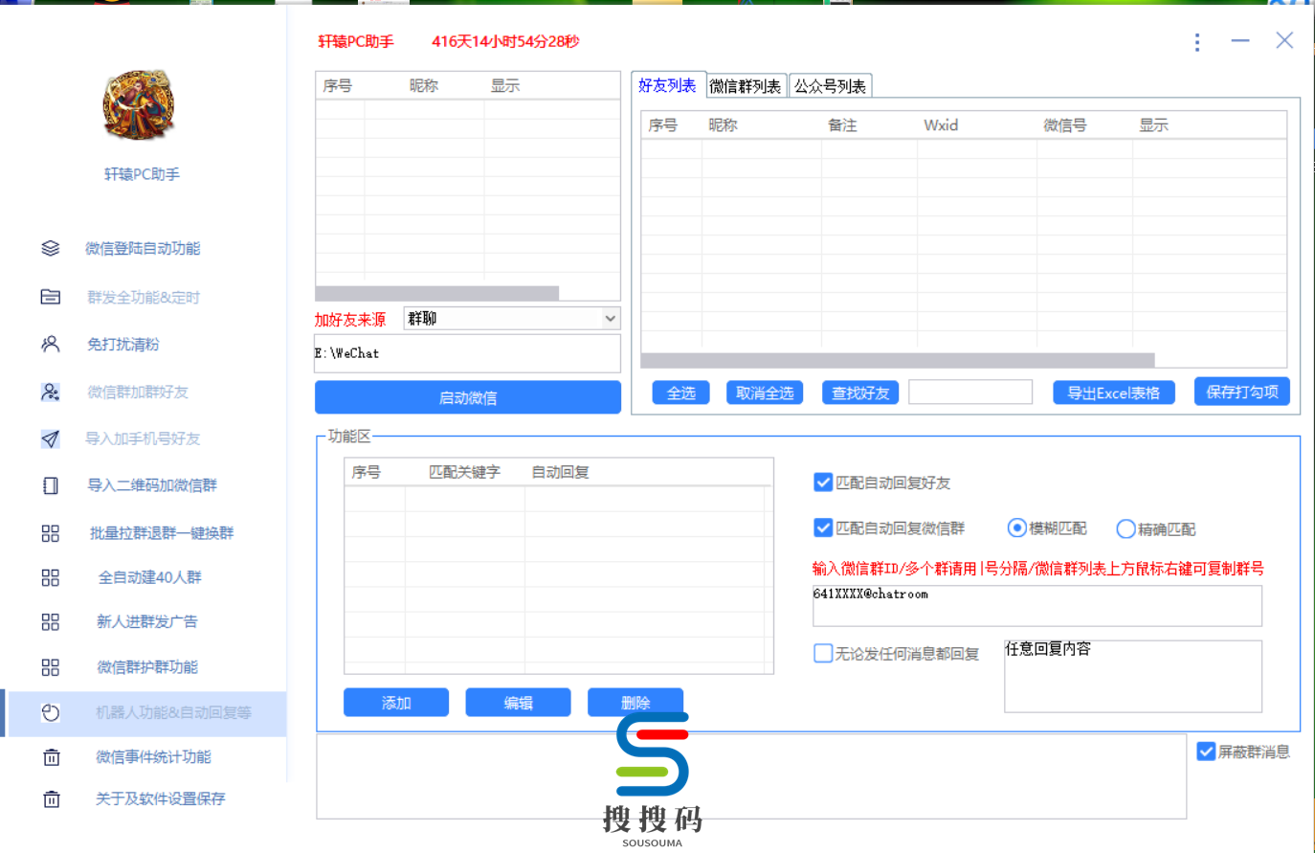The width and height of the screenshot is (1315, 853).
Task: Click the 编辑 keyword button
Action: 518,703
